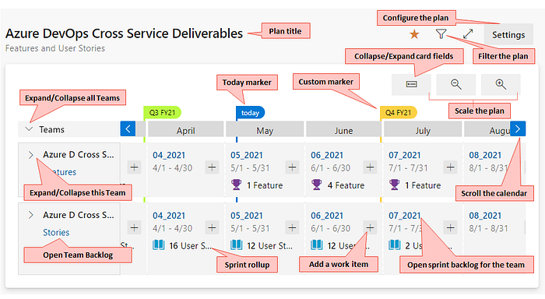Open 06_2021 sprint in Features row
The height and width of the screenshot is (299, 545).
tap(327, 155)
